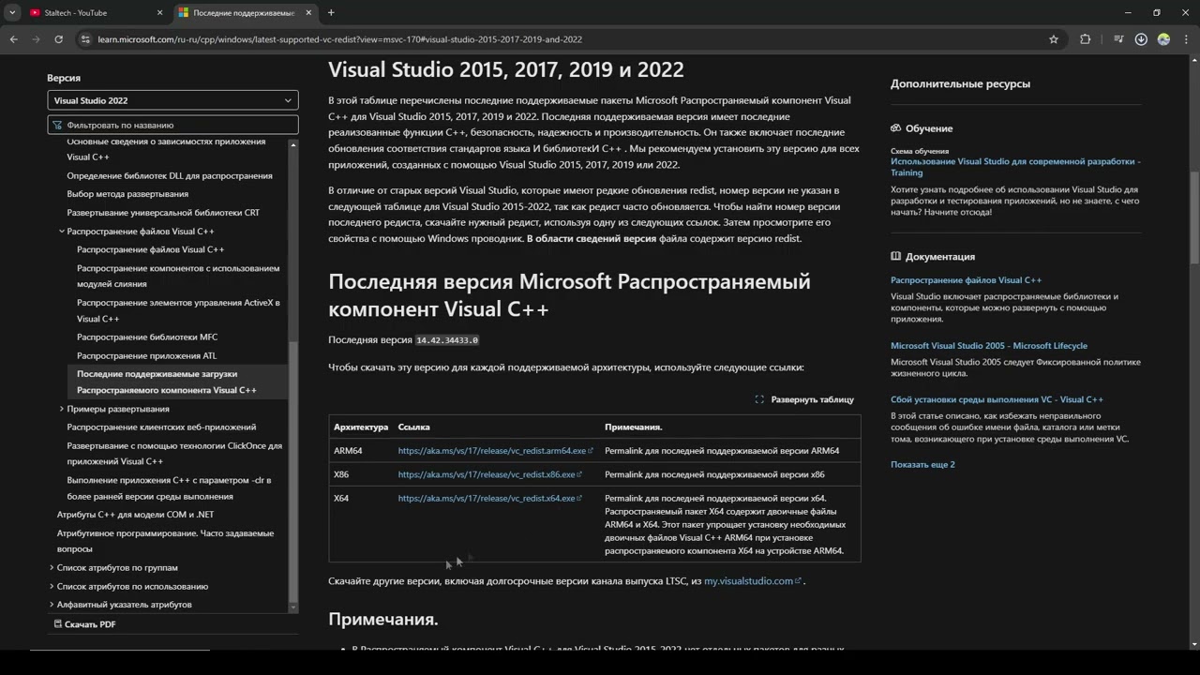Viewport: 1200px width, 675px height.
Task: Open Сбой установки среды выполнения VC link
Action: (997, 399)
